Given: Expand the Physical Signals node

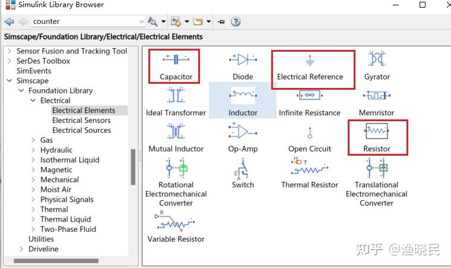Looking at the screenshot, I should point(33,200).
